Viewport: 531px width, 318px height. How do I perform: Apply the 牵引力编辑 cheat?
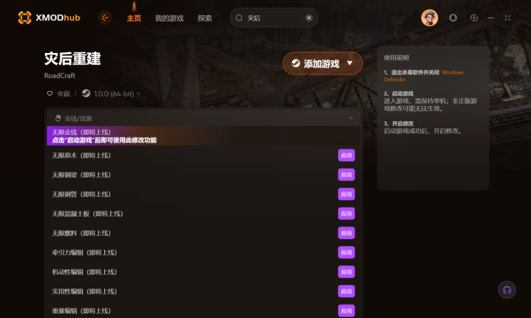(346, 252)
